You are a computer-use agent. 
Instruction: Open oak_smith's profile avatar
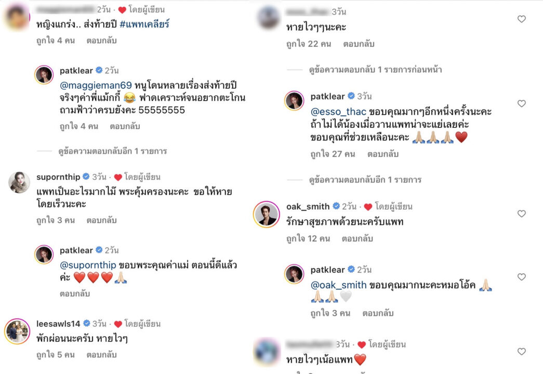click(x=266, y=214)
